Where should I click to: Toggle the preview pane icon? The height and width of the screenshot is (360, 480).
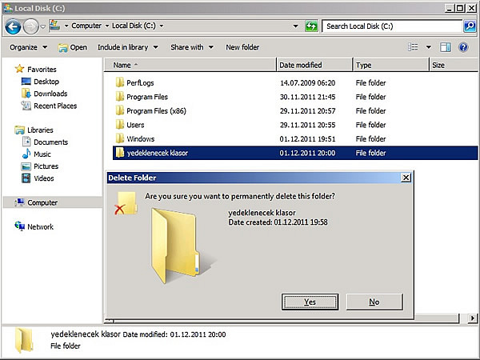[x=445, y=47]
